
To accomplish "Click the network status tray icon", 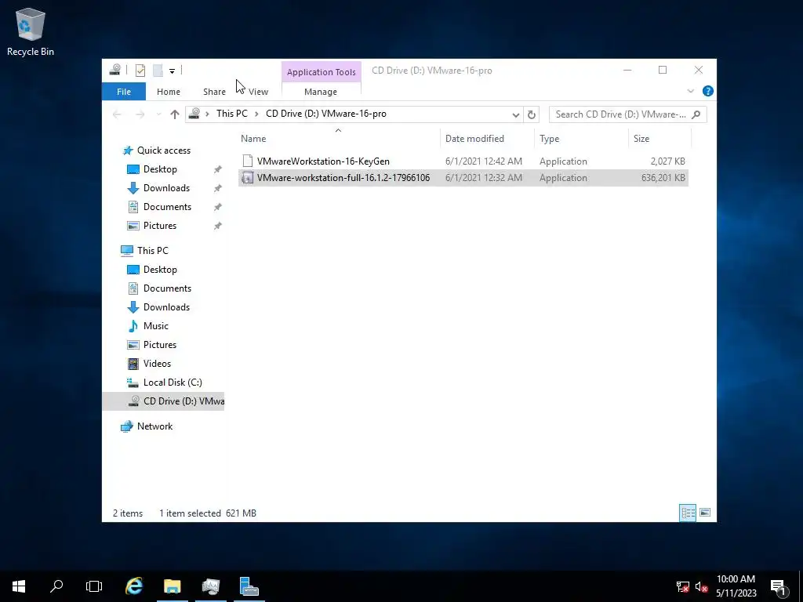I will 683,586.
